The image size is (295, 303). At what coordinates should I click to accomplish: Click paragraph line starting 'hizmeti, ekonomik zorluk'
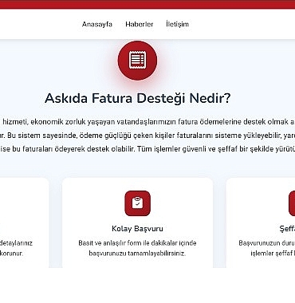tap(148, 122)
